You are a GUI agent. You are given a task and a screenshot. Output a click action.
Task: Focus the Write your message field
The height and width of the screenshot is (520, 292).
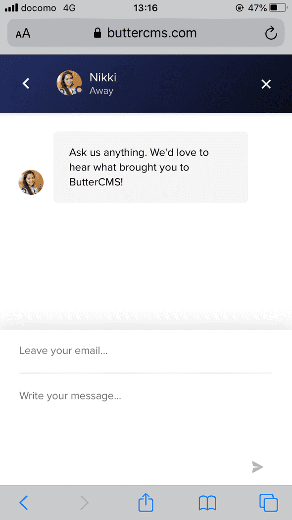(x=146, y=414)
